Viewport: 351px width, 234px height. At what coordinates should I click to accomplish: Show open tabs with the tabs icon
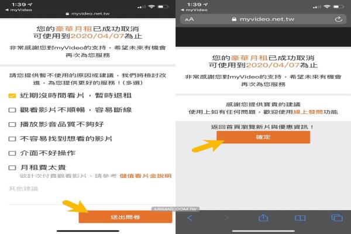336,218
